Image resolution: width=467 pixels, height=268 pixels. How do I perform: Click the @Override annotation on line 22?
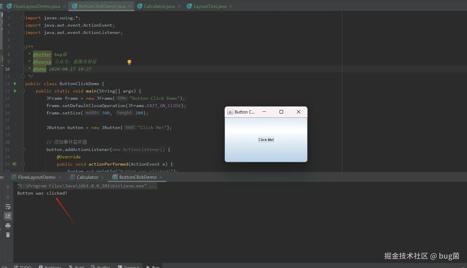pos(69,157)
